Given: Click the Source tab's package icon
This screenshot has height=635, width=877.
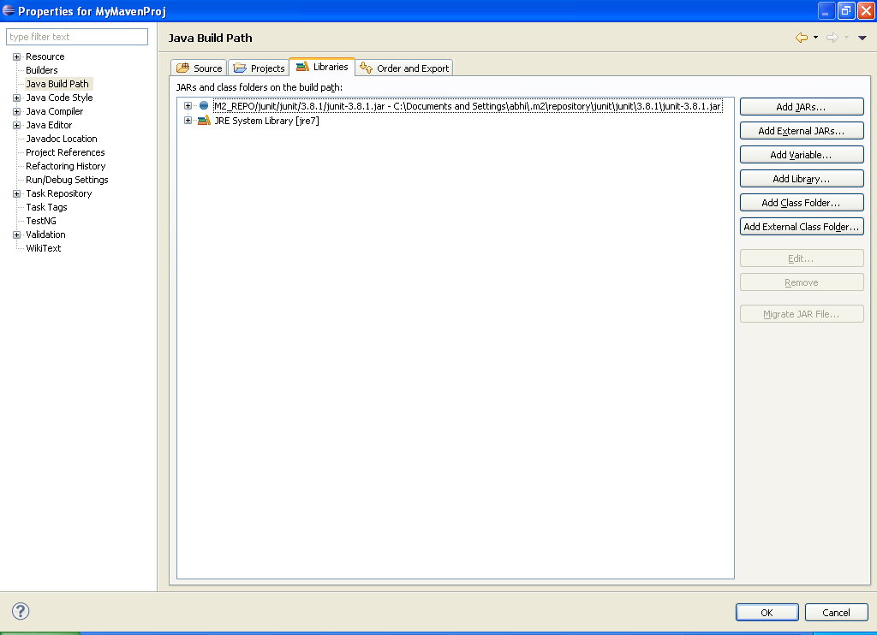Looking at the screenshot, I should pos(183,67).
